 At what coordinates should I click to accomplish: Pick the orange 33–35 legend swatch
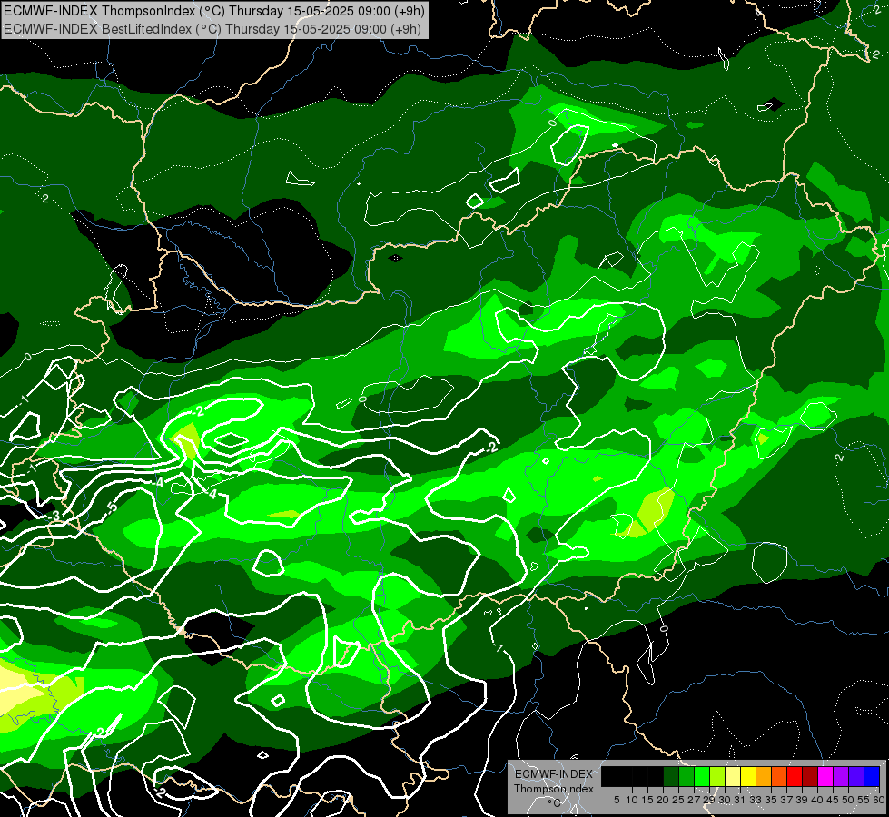click(x=764, y=776)
